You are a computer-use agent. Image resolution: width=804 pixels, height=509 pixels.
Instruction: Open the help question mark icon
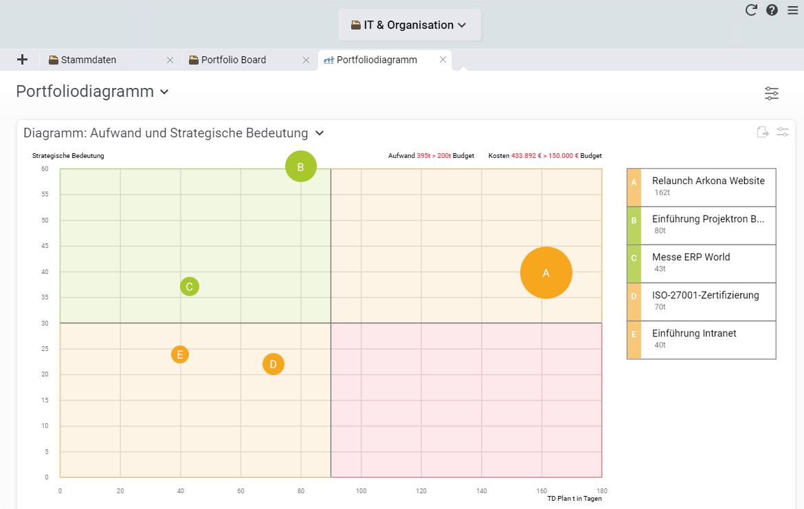772,10
